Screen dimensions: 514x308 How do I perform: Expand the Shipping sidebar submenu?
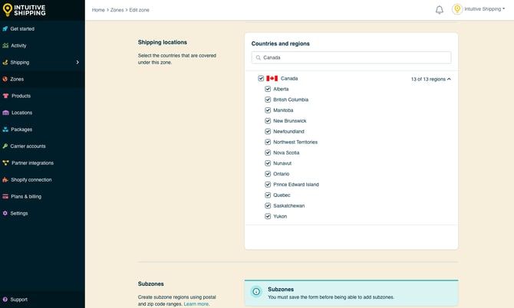pos(77,63)
